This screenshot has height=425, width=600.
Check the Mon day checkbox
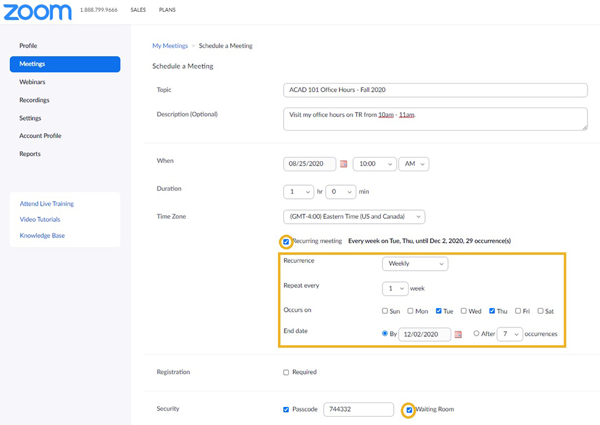(410, 311)
